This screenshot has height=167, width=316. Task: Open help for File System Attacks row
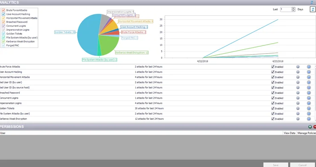pyautogui.click(x=309, y=114)
